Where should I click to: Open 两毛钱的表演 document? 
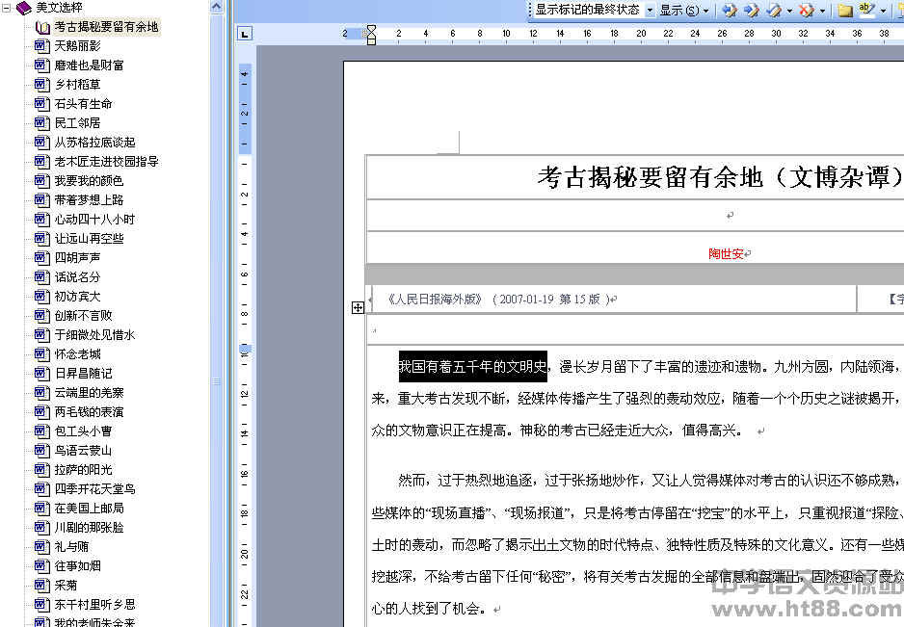pos(89,412)
